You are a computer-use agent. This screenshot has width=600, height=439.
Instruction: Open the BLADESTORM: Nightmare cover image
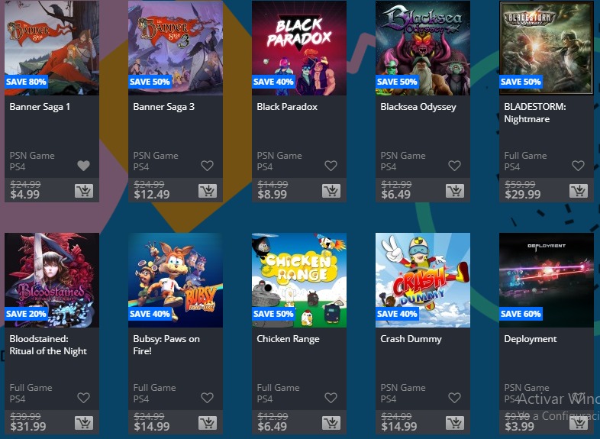[547, 48]
